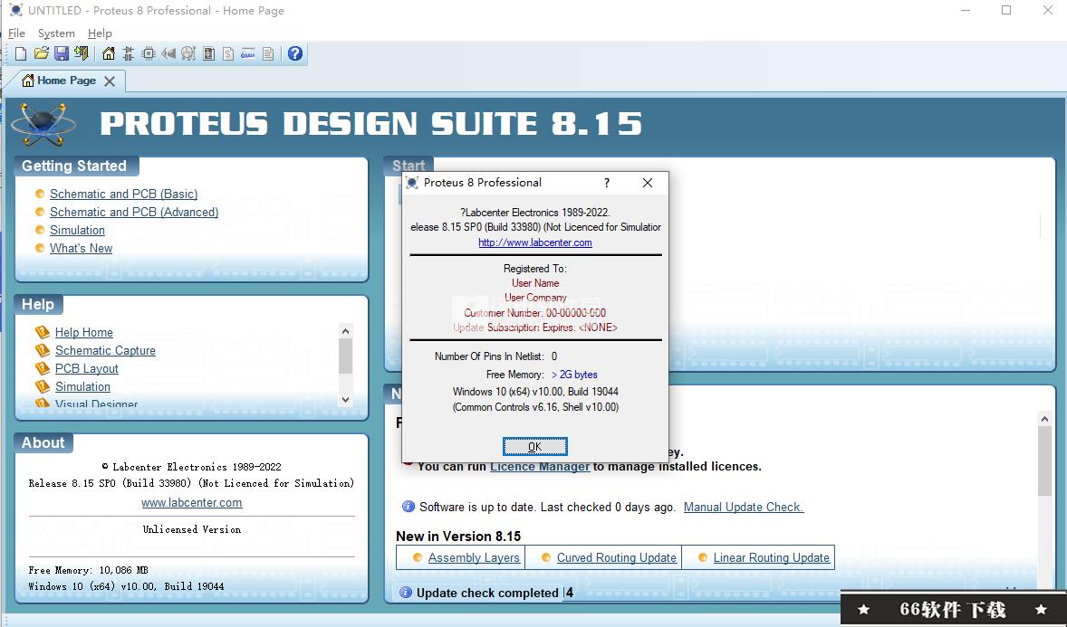
Task: Minimize the Proteus window
Action: click(x=966, y=10)
